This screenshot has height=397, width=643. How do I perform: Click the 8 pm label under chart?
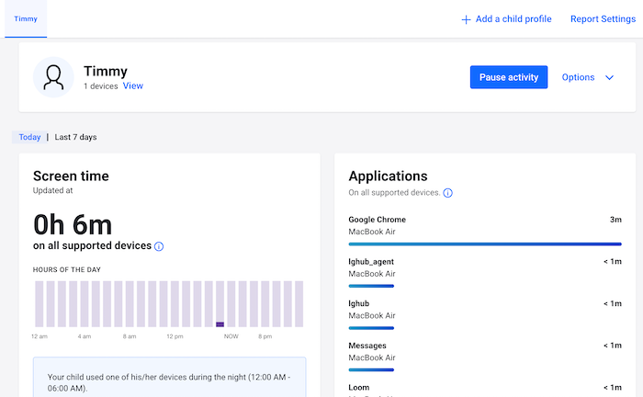pyautogui.click(x=265, y=336)
